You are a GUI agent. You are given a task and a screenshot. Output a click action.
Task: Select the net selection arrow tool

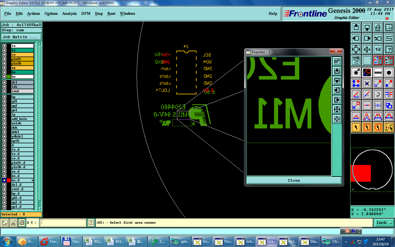tap(389, 127)
